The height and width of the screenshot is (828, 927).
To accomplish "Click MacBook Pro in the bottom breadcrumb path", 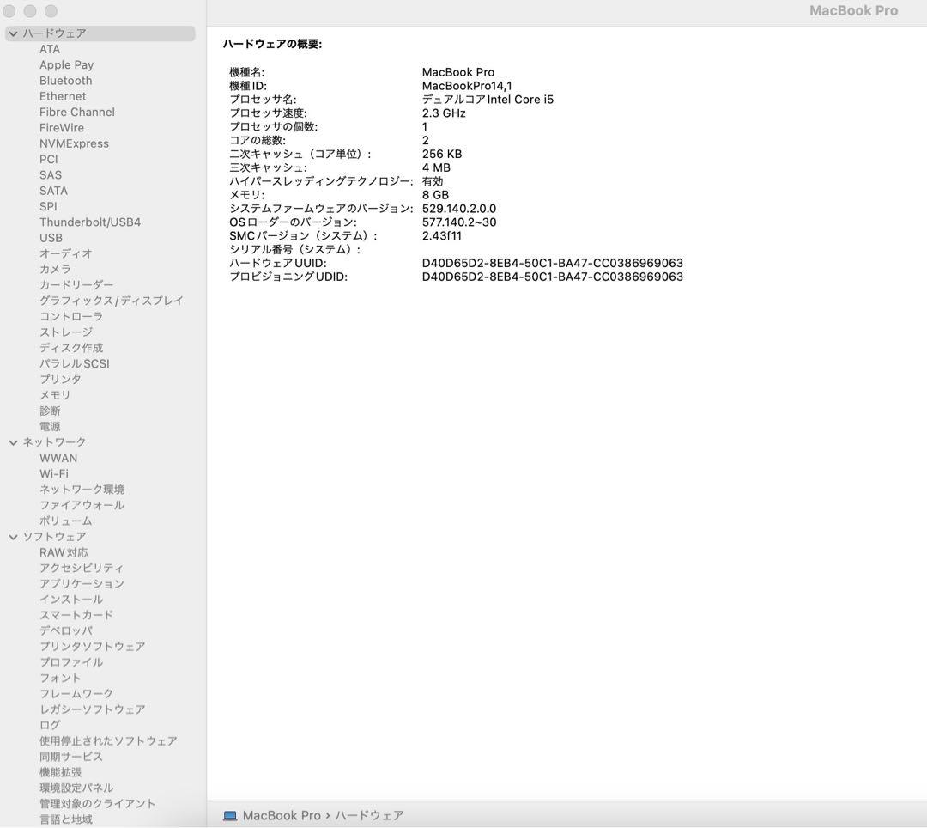I will tap(284, 814).
